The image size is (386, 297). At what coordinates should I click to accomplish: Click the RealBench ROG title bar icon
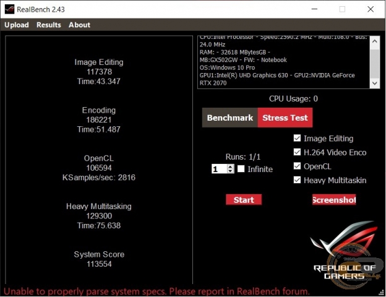coord(9,9)
